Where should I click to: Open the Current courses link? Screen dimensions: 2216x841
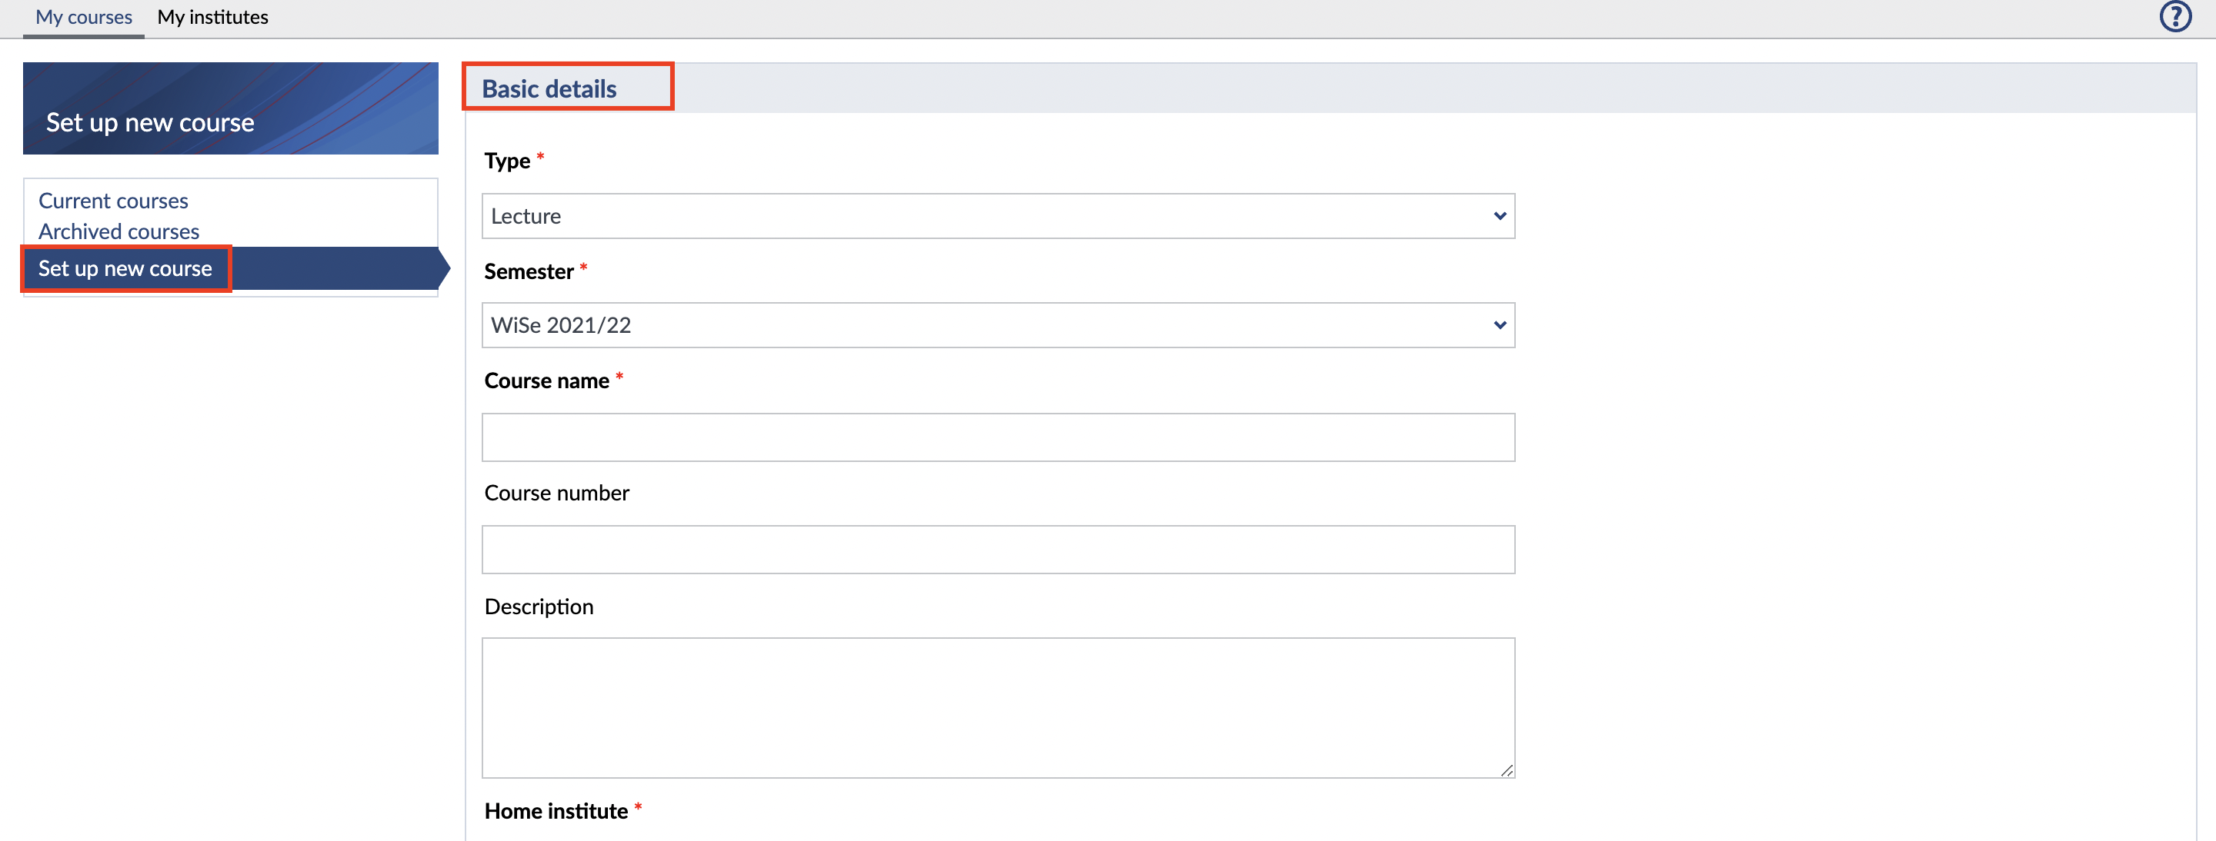click(112, 201)
